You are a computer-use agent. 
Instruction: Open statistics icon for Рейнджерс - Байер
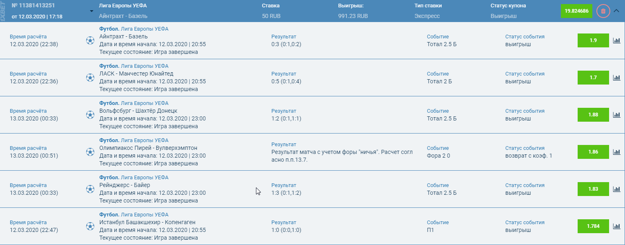616,189
